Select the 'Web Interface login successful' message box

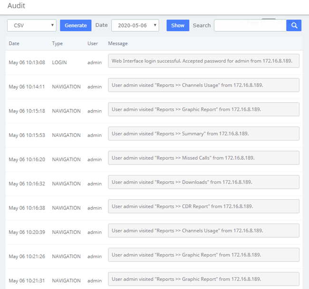(x=204, y=61)
